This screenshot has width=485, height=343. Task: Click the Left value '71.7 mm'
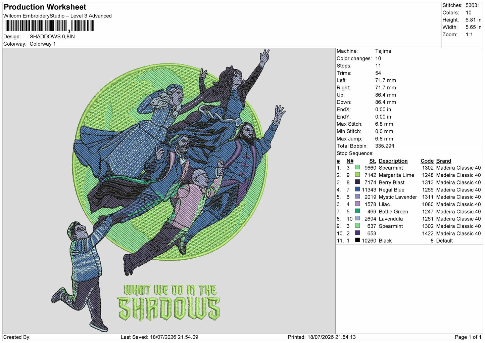(x=386, y=80)
